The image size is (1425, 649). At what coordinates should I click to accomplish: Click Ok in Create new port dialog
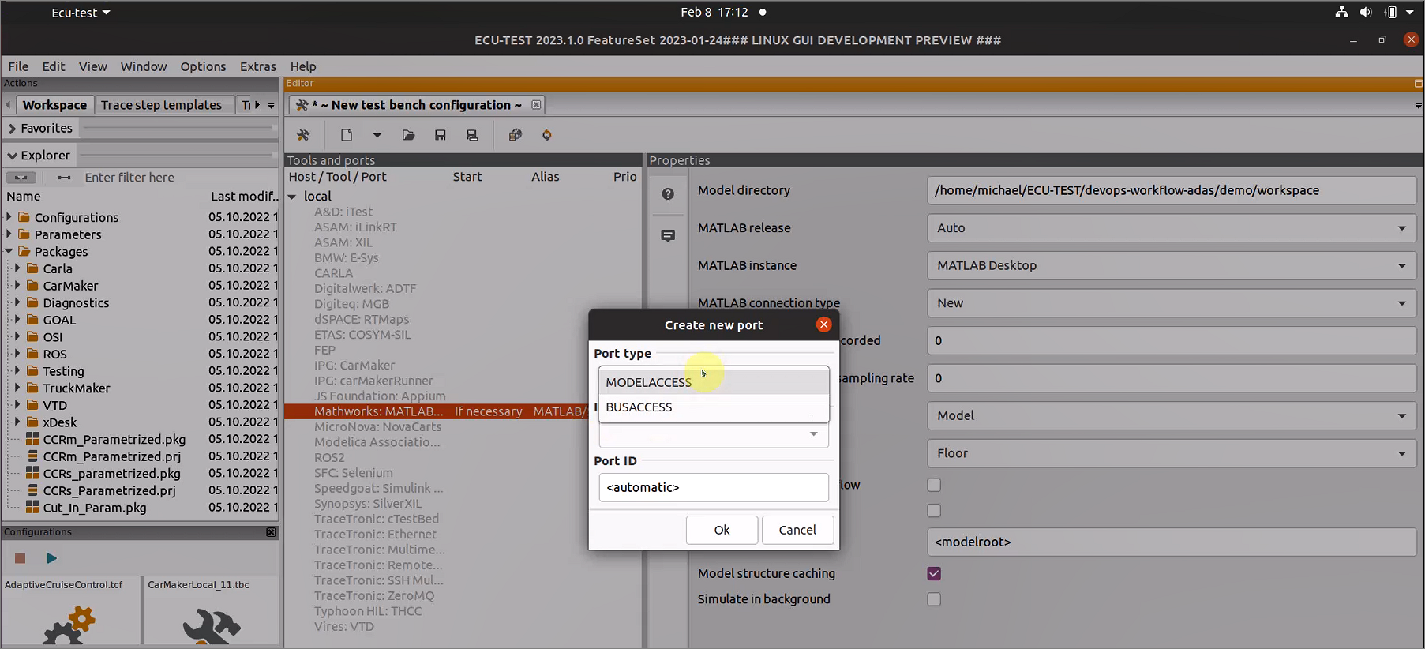(722, 530)
